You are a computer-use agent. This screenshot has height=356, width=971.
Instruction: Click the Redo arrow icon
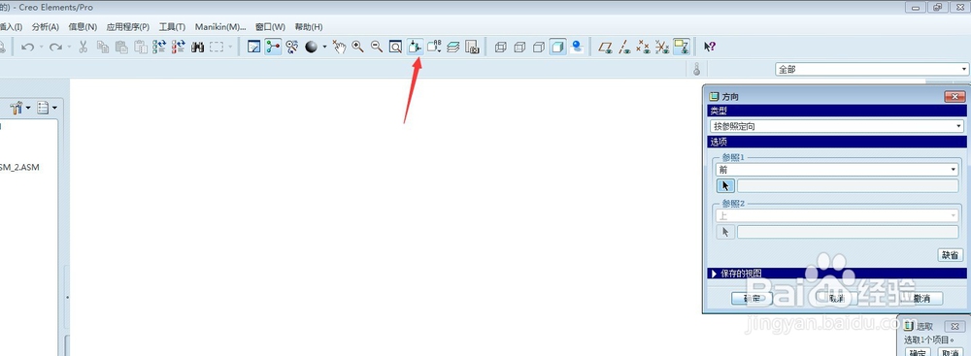click(55, 48)
